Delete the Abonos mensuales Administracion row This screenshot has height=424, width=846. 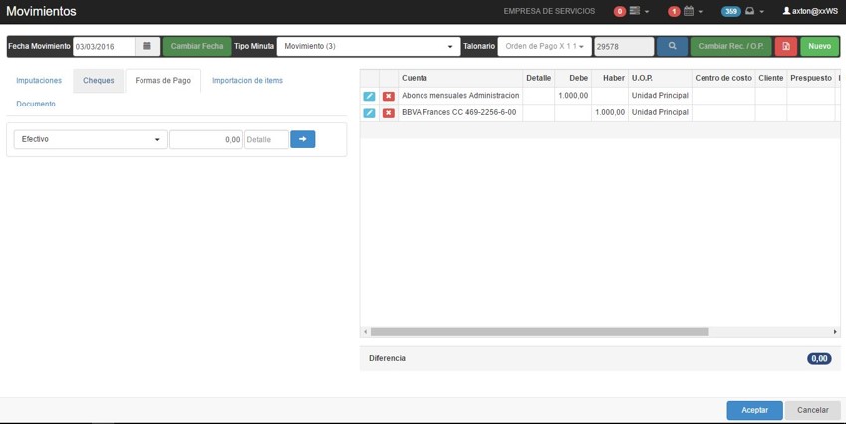click(x=389, y=96)
